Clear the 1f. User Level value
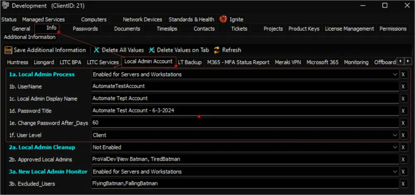The image size is (415, 195). pos(403,135)
